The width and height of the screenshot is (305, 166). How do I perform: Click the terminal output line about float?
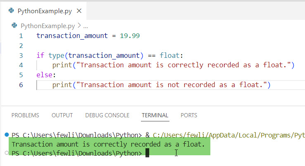coord(108,144)
